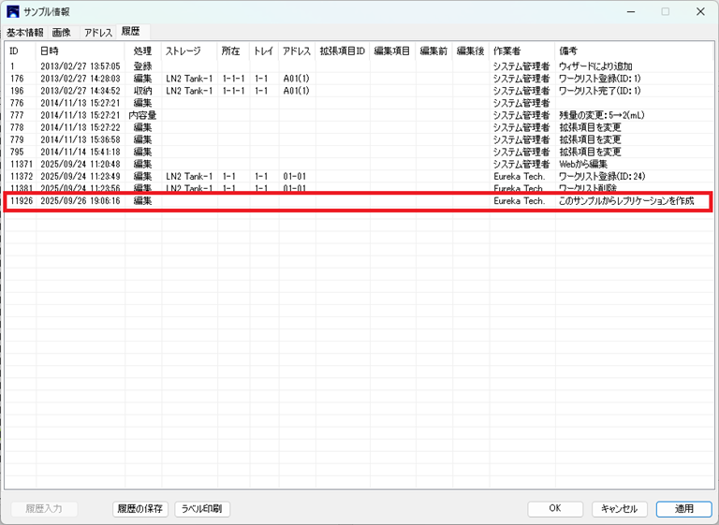This screenshot has height=525, width=719.
Task: Click the ストレージ column header
Action: [183, 51]
